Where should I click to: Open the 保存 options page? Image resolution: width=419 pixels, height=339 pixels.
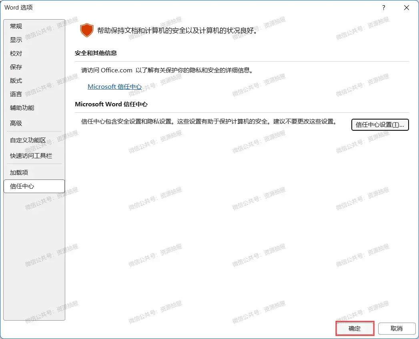click(x=34, y=67)
